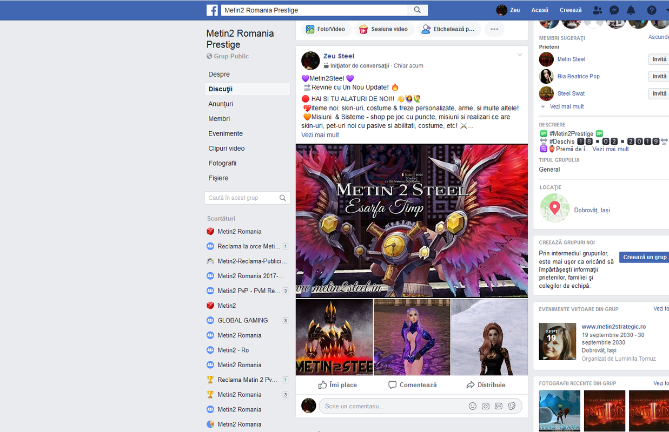669x432 pixels.
Task: Open Messenger icon in top bar
Action: click(614, 10)
